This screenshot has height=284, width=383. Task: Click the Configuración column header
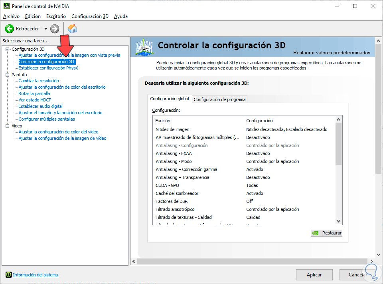[x=290, y=121]
